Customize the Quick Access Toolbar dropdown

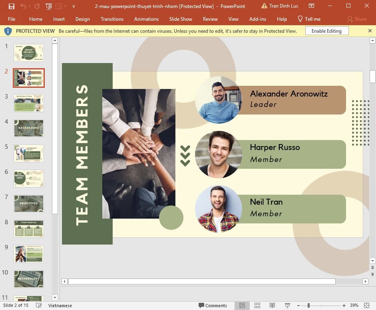click(73, 6)
